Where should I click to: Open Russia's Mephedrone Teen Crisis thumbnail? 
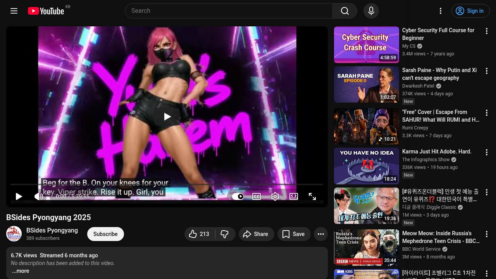(x=367, y=248)
